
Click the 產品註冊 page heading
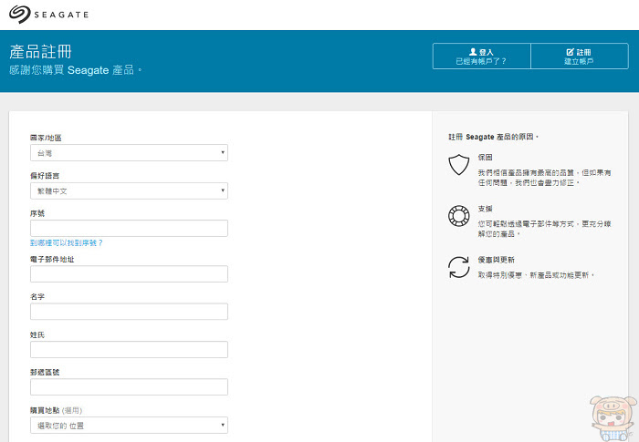point(40,52)
